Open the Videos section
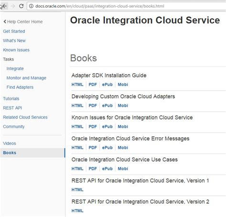Image resolution: width=226 pixels, height=217 pixels. pos(10,144)
